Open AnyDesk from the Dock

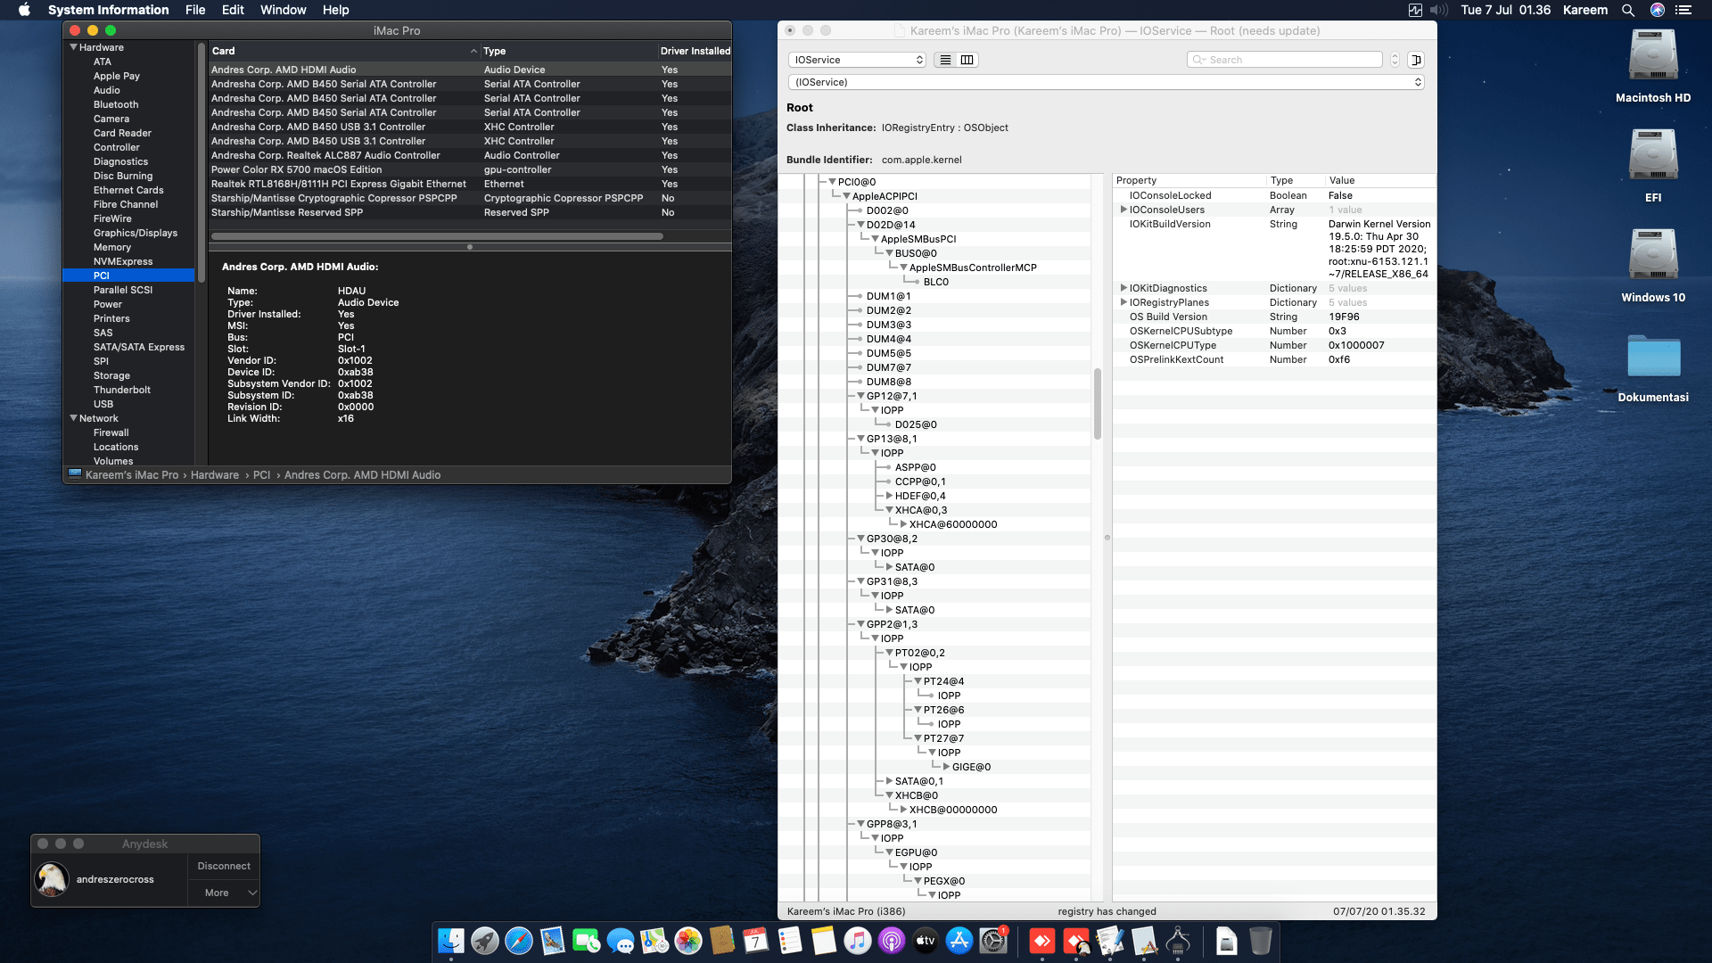click(x=1041, y=941)
